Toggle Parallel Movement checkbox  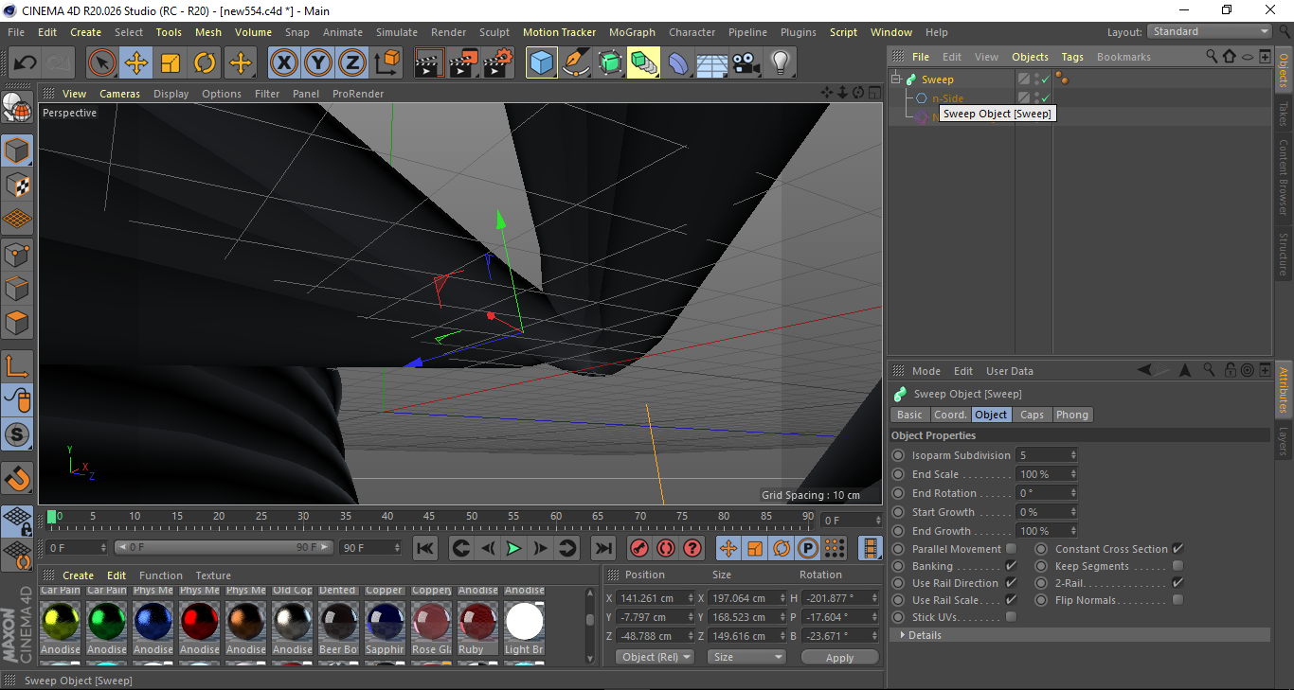tap(1011, 549)
